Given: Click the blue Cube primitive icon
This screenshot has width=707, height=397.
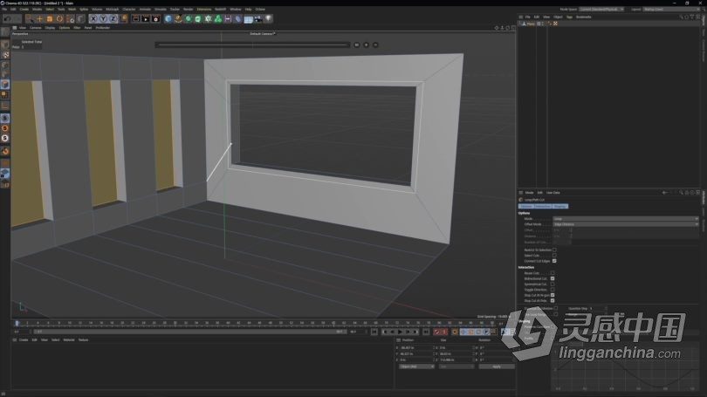Looking at the screenshot, I should click(168, 19).
